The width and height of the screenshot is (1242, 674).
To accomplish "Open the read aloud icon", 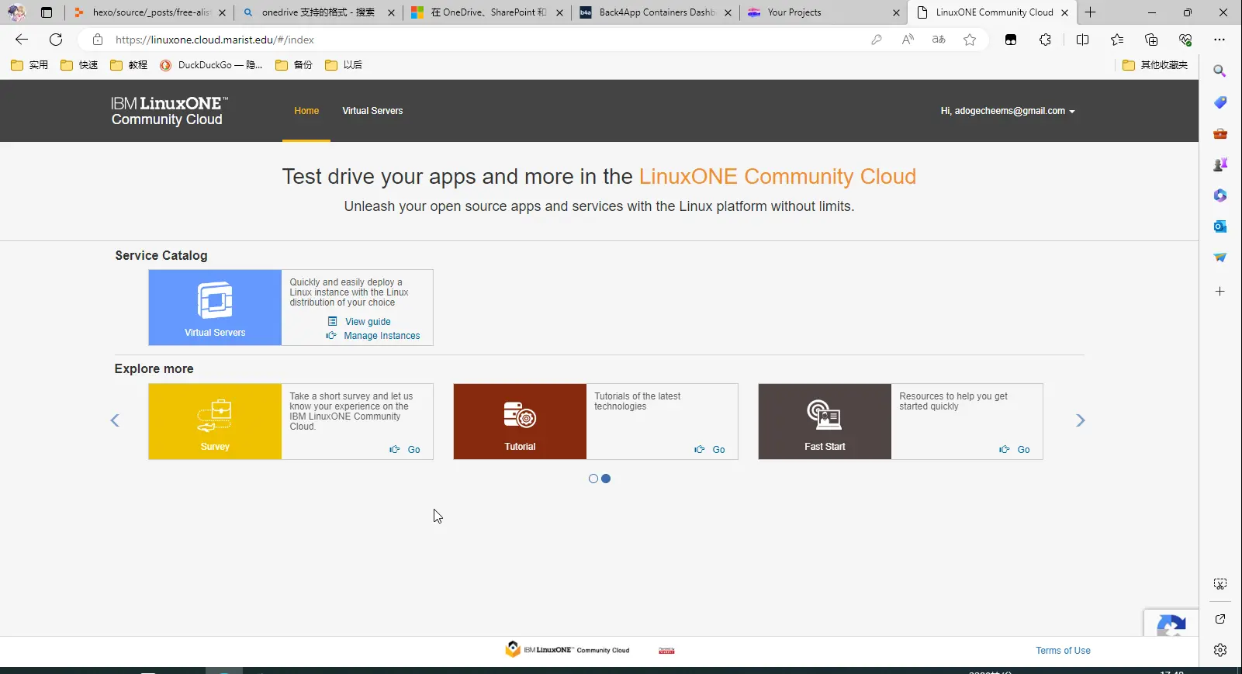I will 908,40.
